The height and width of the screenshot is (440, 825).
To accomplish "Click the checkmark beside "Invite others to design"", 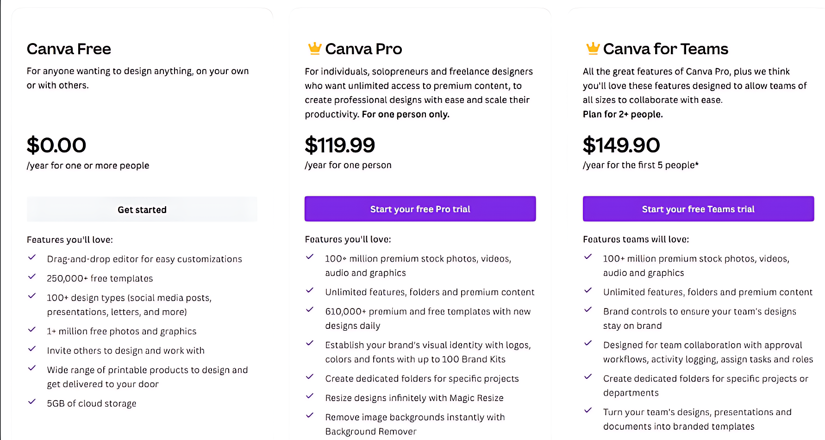I will [32, 348].
